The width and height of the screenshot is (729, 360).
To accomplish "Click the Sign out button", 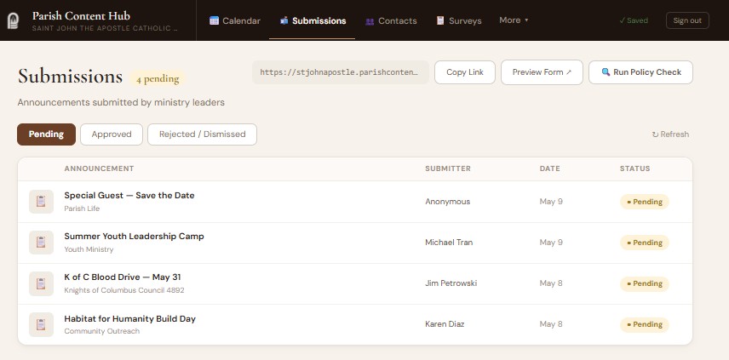I will 687,20.
